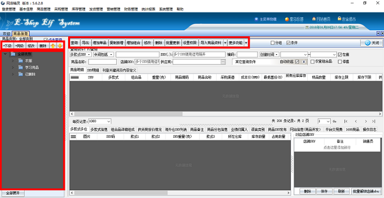Open the 库存管理 menu
384x198 pixels.
(x=78, y=9)
